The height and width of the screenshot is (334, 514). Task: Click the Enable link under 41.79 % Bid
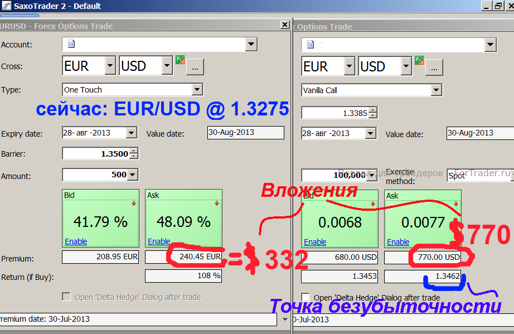(76, 241)
